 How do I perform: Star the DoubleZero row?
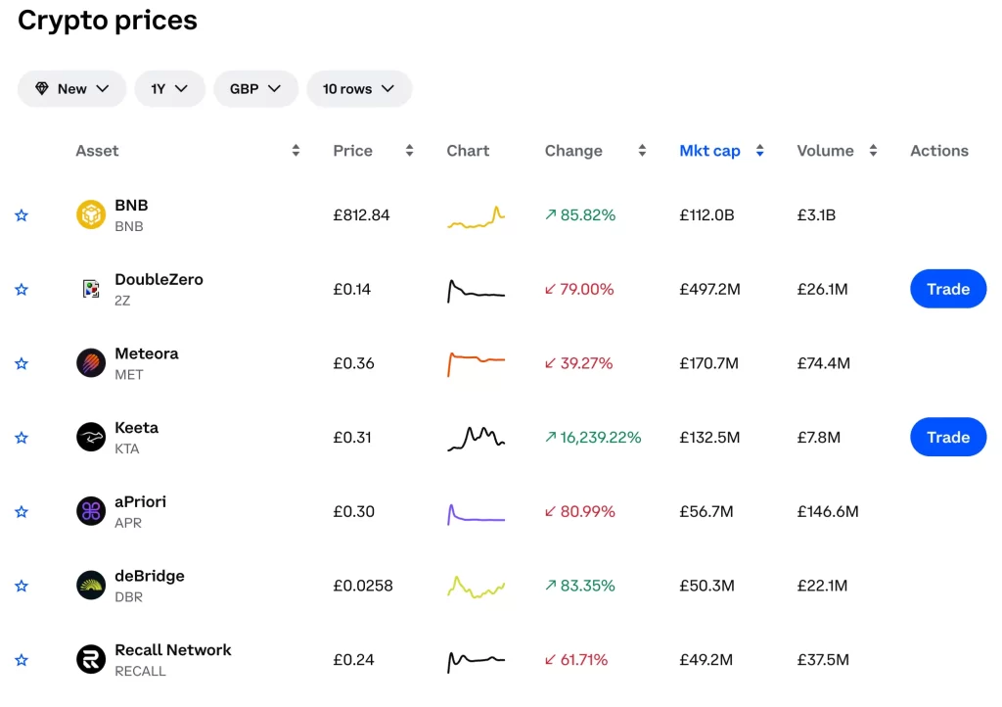pos(22,290)
